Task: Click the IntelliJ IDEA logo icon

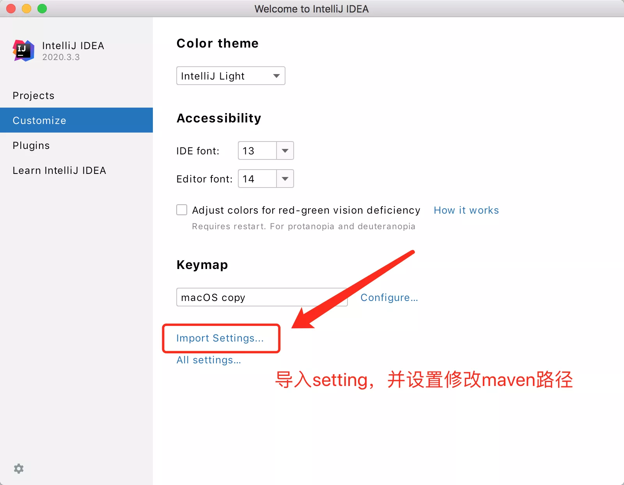Action: click(x=24, y=50)
